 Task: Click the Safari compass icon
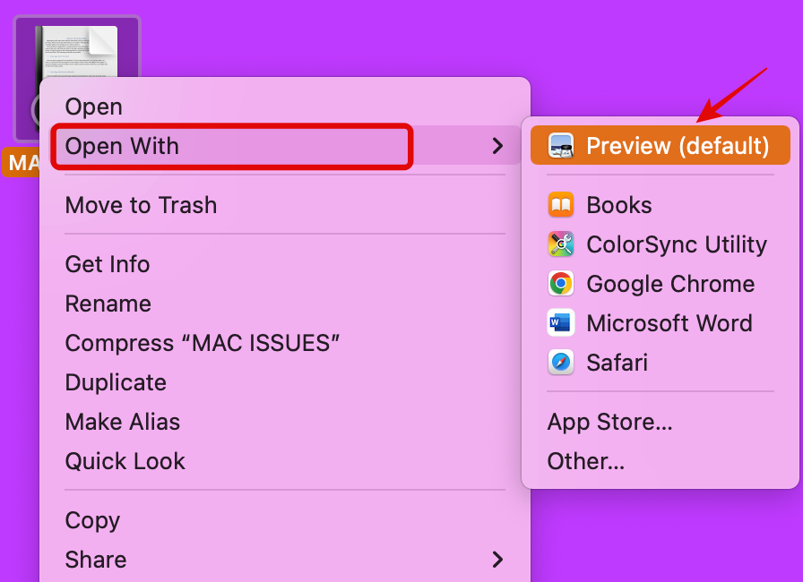point(561,363)
